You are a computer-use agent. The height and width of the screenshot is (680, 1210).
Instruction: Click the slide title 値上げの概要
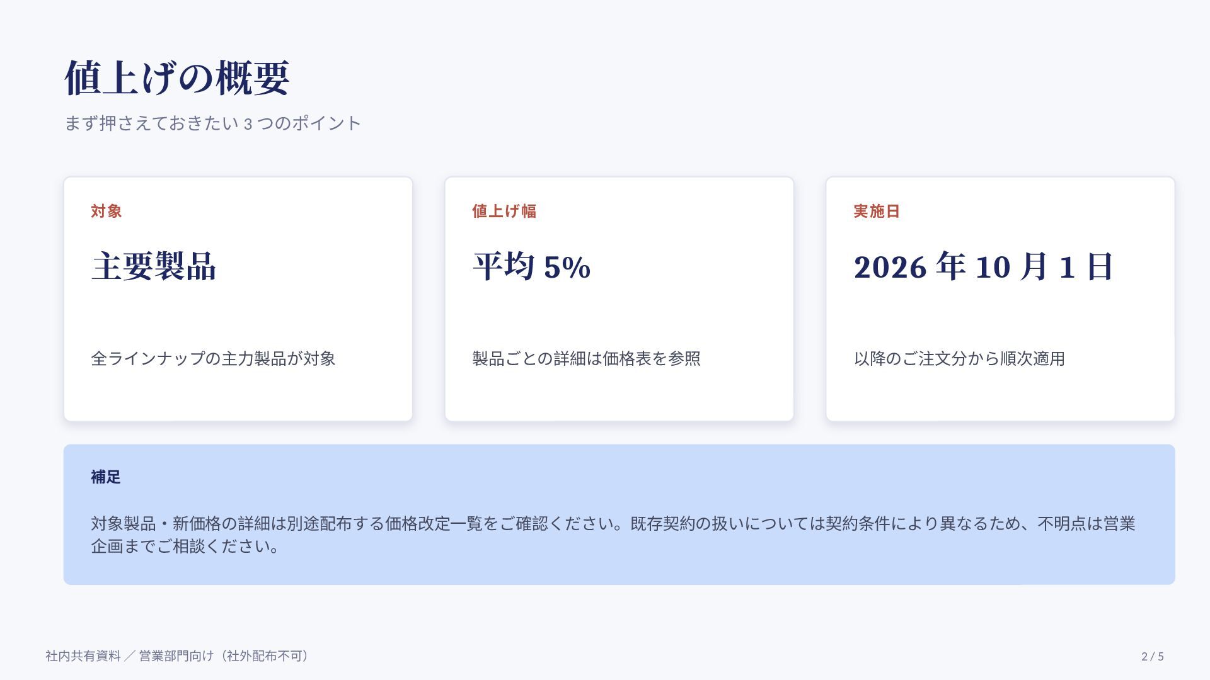point(177,78)
